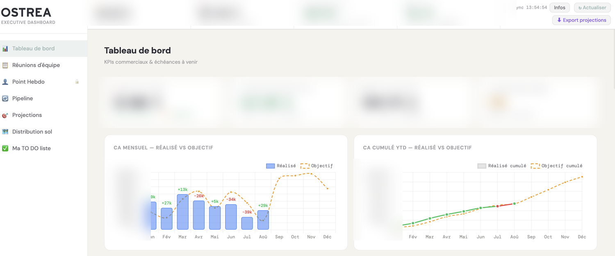
Task: Toggle the Objectif legend series
Action: [x=317, y=166]
